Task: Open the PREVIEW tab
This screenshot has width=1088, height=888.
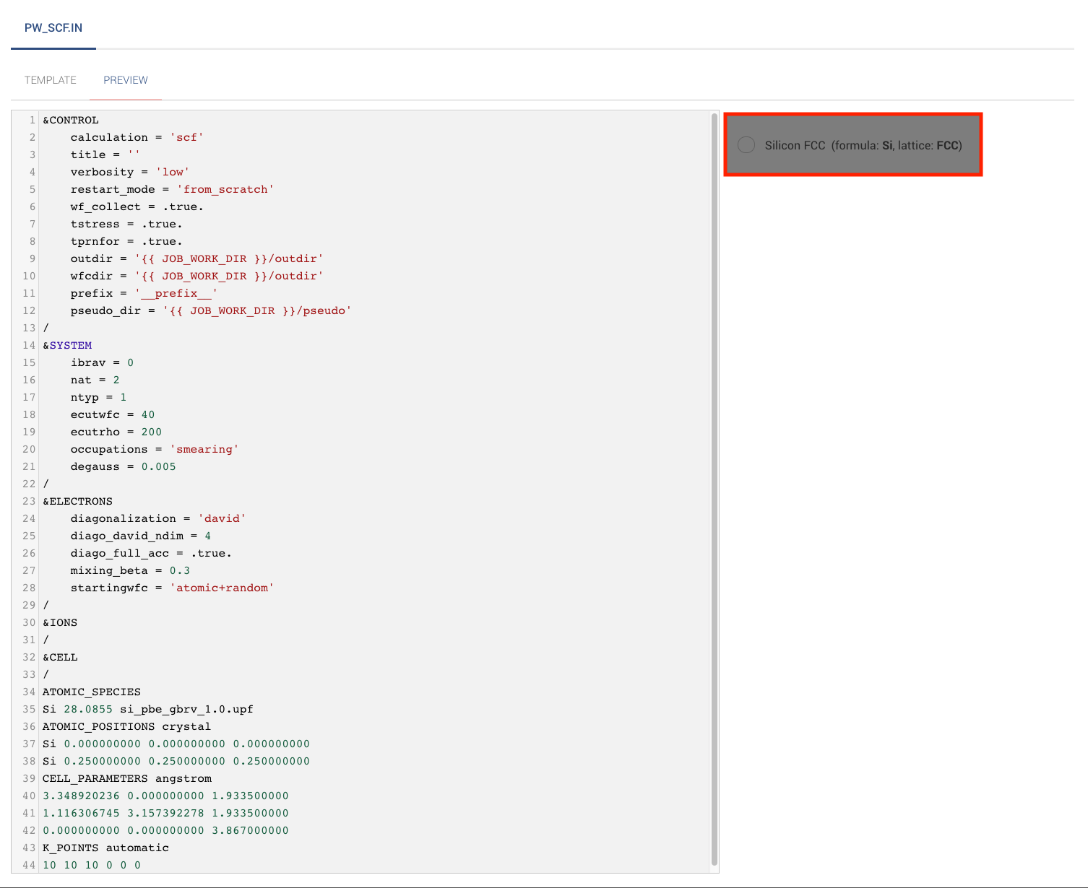Action: click(125, 80)
